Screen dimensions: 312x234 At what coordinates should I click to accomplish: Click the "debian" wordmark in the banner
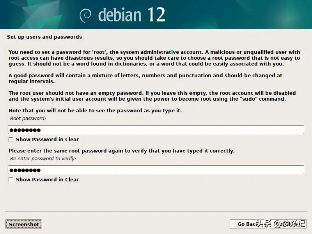click(x=119, y=15)
